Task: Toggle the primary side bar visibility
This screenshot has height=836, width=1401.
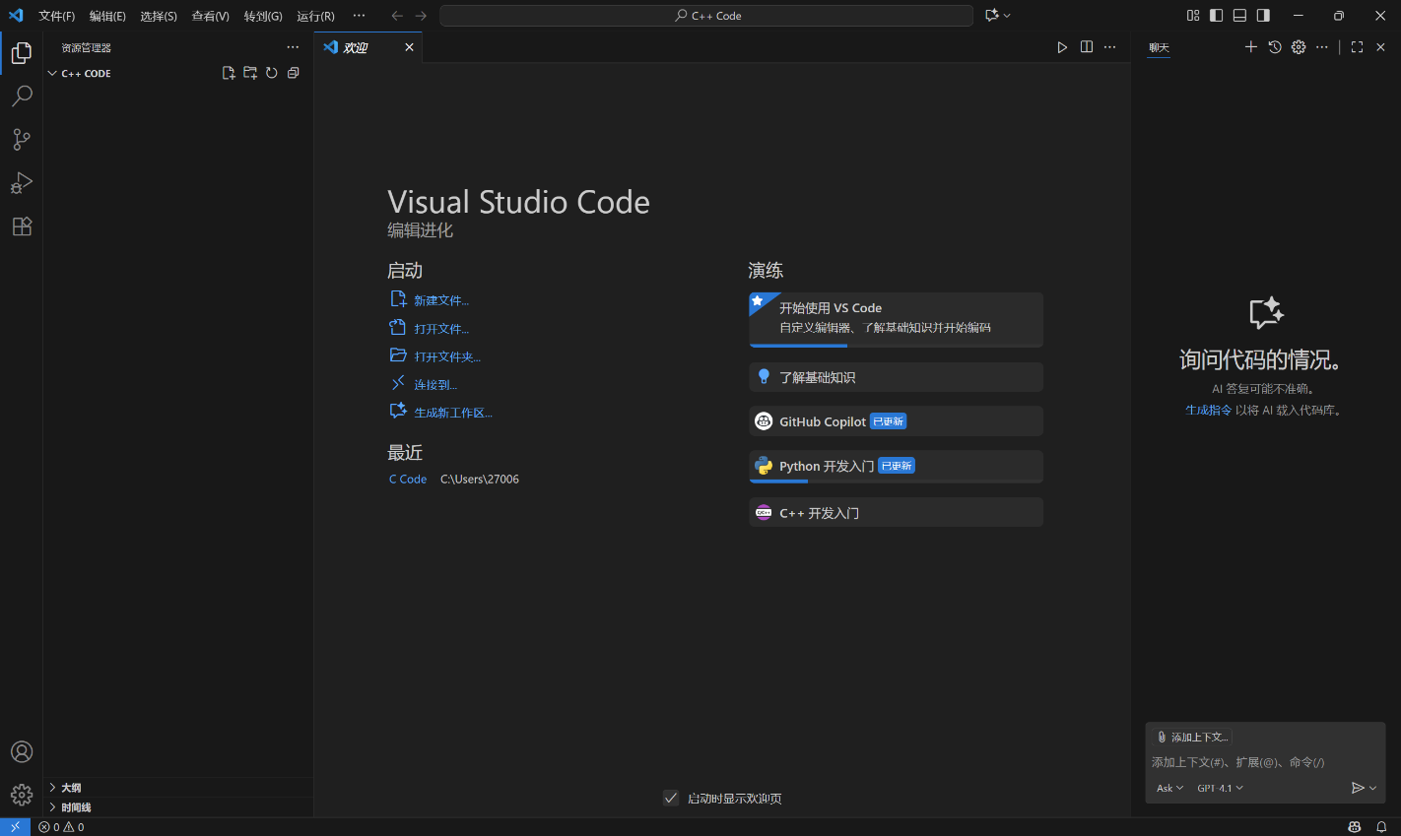Action: 1217,16
